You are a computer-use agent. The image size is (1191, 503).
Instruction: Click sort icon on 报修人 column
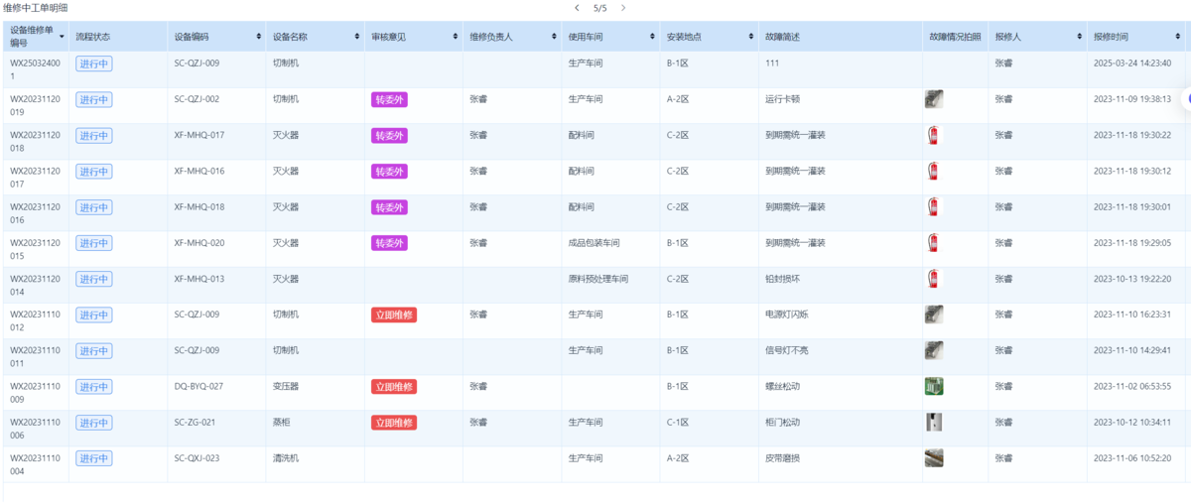coord(1079,37)
